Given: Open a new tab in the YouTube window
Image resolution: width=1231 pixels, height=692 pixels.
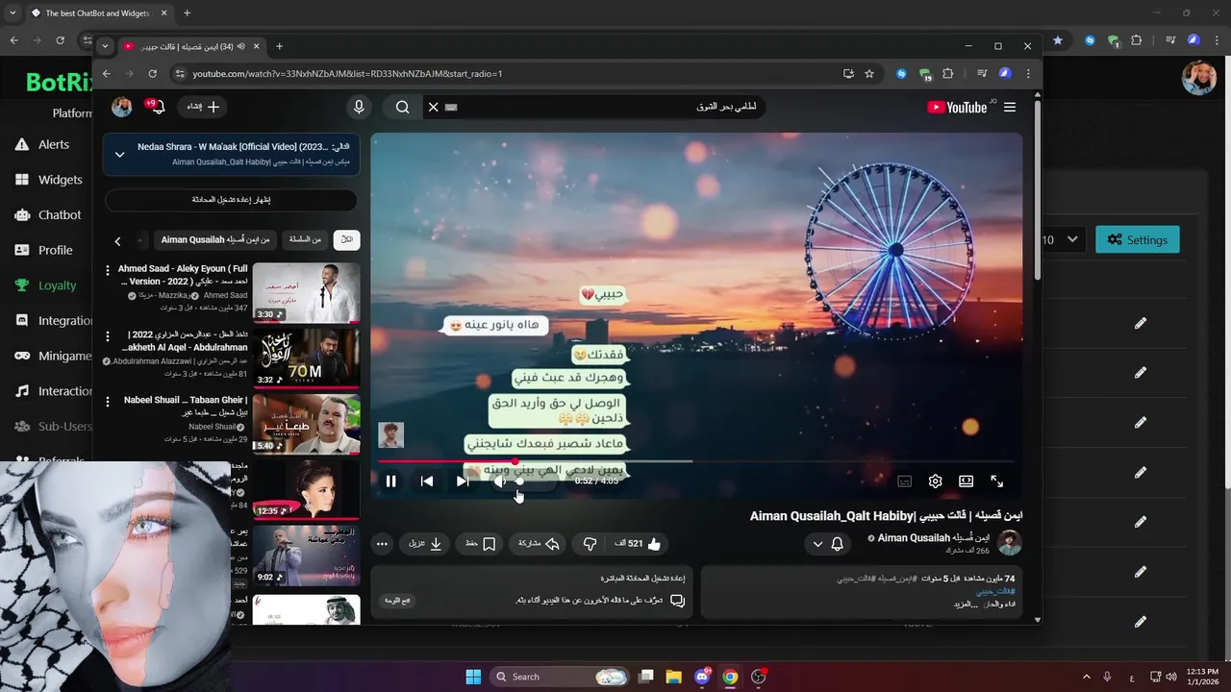Looking at the screenshot, I should coord(279,46).
